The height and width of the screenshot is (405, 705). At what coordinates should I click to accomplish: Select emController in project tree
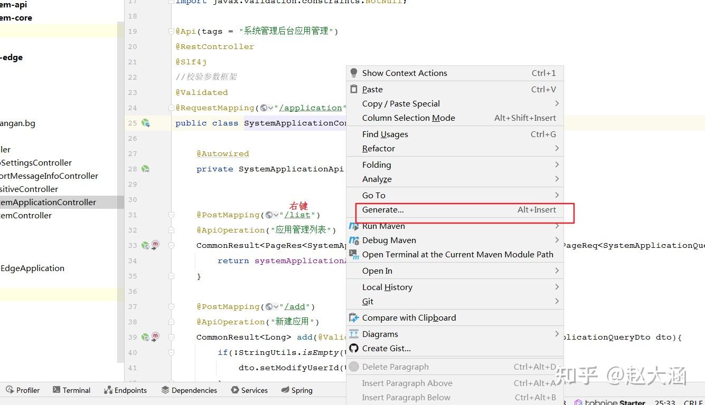pyautogui.click(x=26, y=215)
